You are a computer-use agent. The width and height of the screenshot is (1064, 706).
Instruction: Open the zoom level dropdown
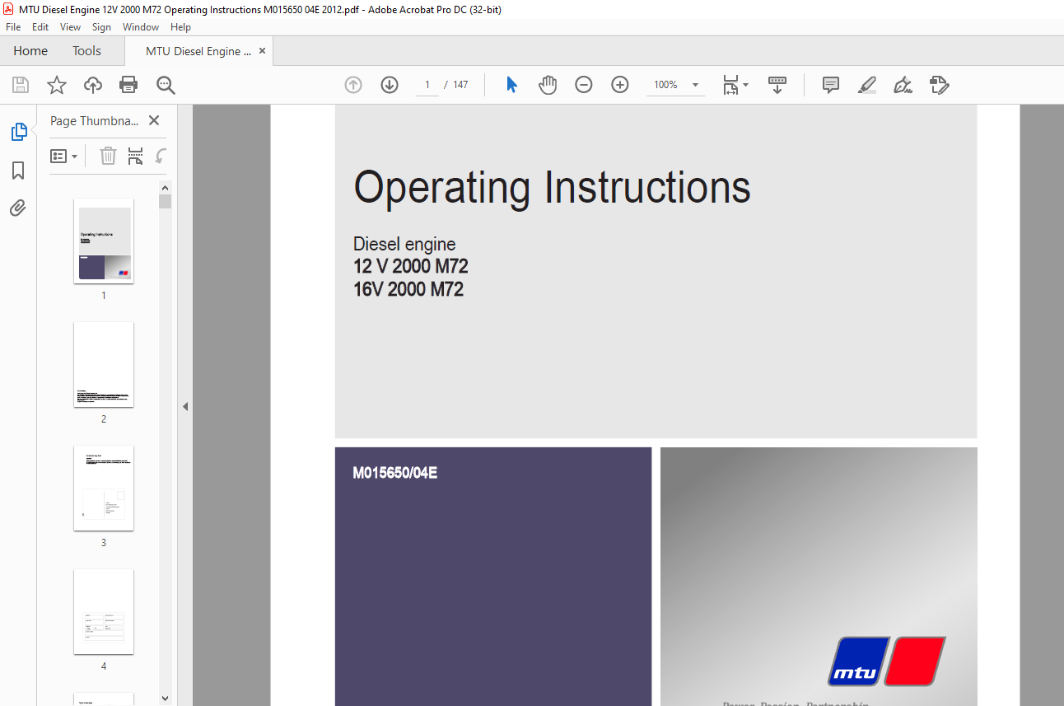tap(695, 85)
